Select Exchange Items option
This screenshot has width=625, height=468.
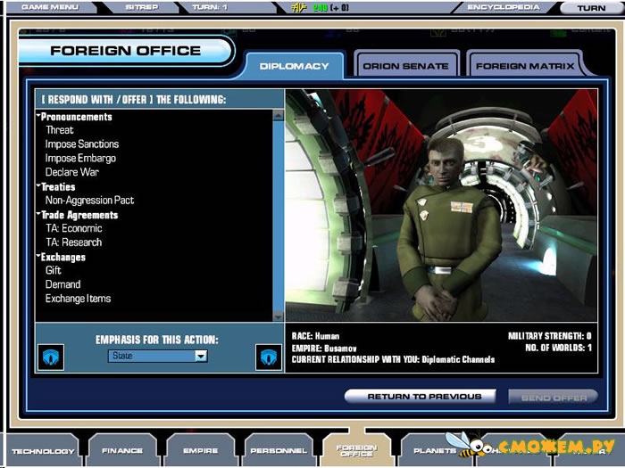click(79, 299)
